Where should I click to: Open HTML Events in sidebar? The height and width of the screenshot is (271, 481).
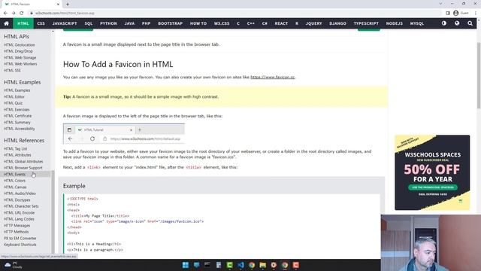tap(14, 174)
